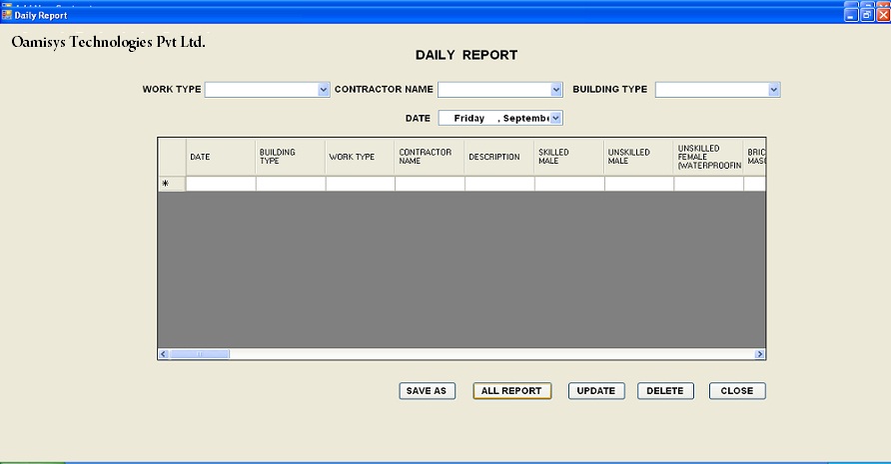Select the UNSKILLED FEMALE (WATERPROOFIN column header

(x=708, y=157)
